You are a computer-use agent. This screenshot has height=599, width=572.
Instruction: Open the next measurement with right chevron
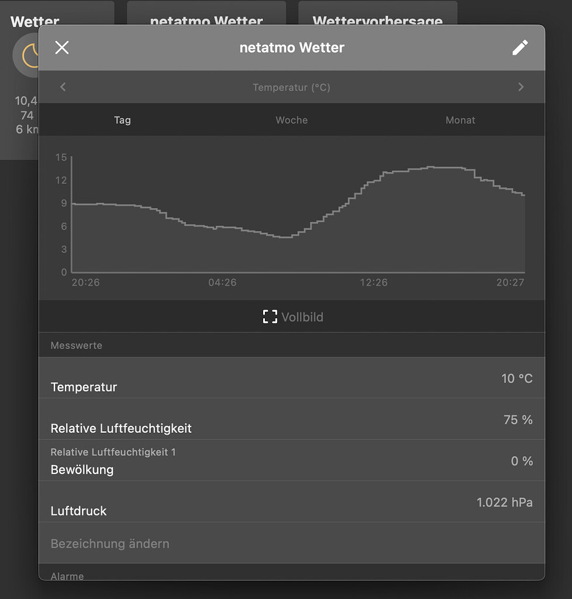pos(521,87)
